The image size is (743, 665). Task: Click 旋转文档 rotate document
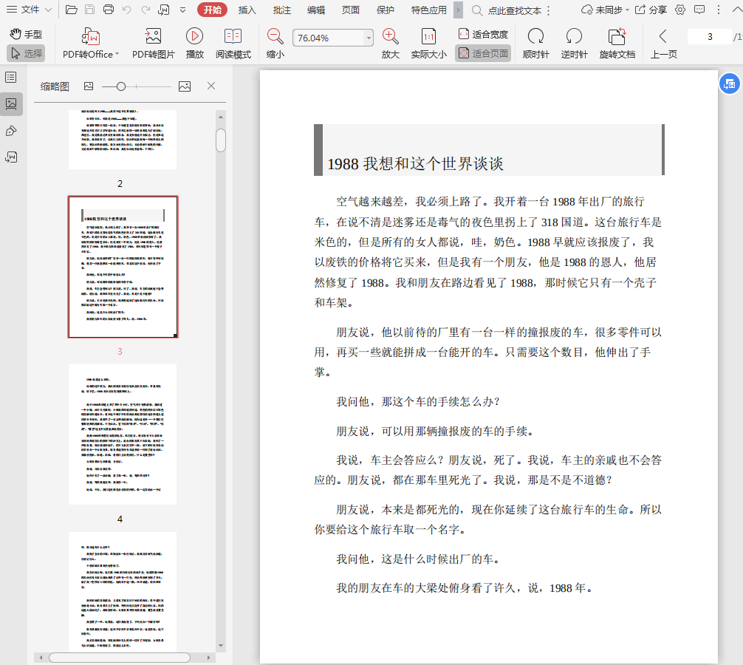[617, 44]
